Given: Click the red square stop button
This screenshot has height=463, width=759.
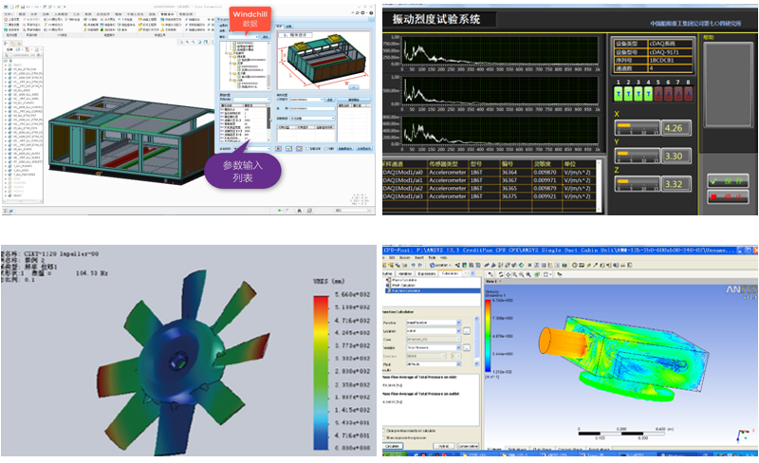Looking at the screenshot, I should point(728,196).
